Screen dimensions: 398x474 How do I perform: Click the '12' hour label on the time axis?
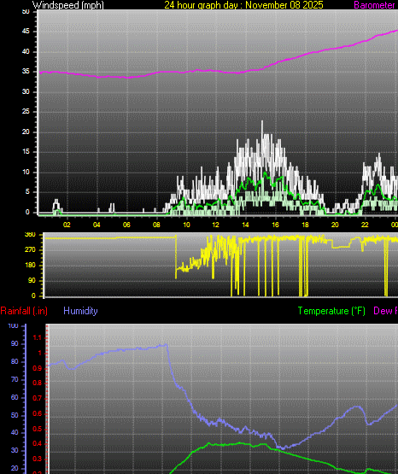click(215, 225)
